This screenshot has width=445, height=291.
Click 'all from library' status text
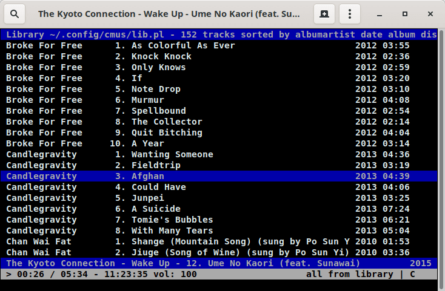[x=350, y=274]
